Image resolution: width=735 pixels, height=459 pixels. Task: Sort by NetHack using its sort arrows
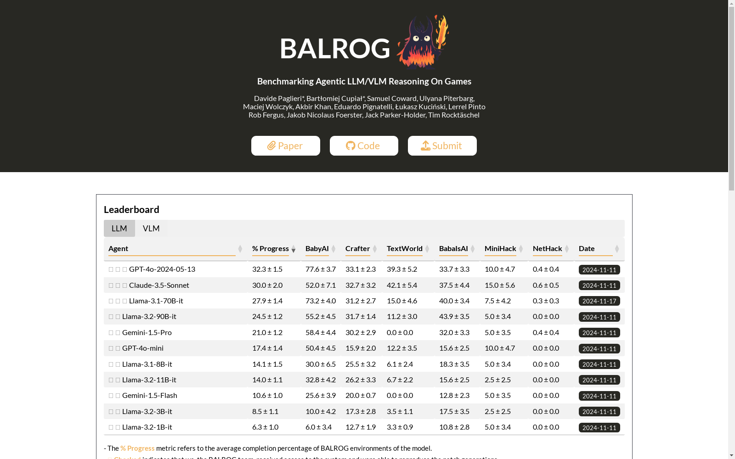(567, 249)
